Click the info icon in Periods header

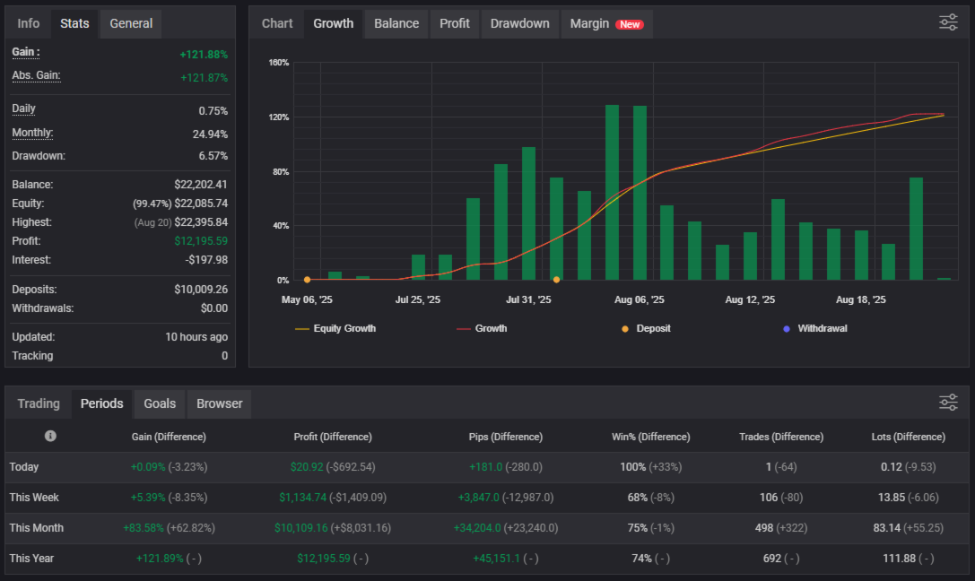[x=50, y=437]
